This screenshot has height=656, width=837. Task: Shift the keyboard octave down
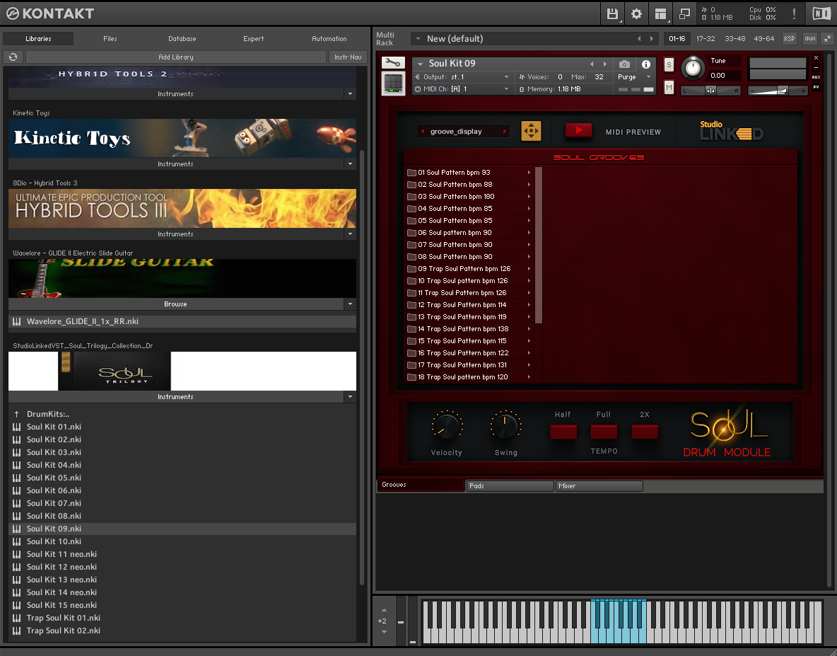pyautogui.click(x=384, y=632)
